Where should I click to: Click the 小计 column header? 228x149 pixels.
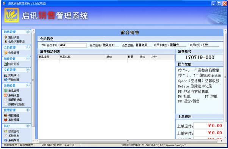click(162, 57)
